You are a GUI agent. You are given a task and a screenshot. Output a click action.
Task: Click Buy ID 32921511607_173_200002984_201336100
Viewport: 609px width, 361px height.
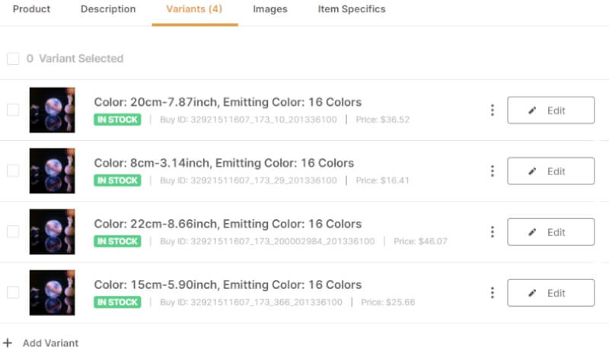[x=267, y=241]
